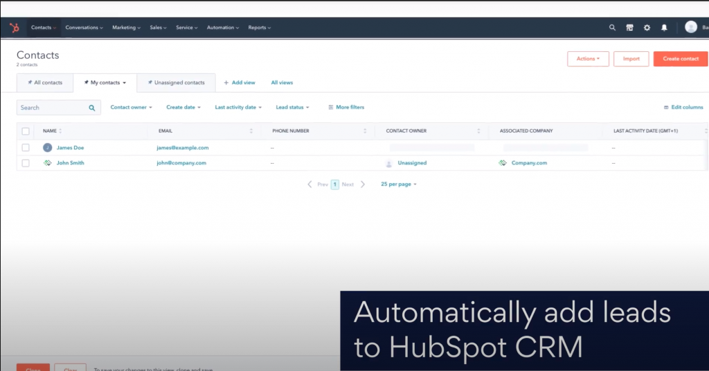Open All views link
709x371 pixels.
click(282, 83)
